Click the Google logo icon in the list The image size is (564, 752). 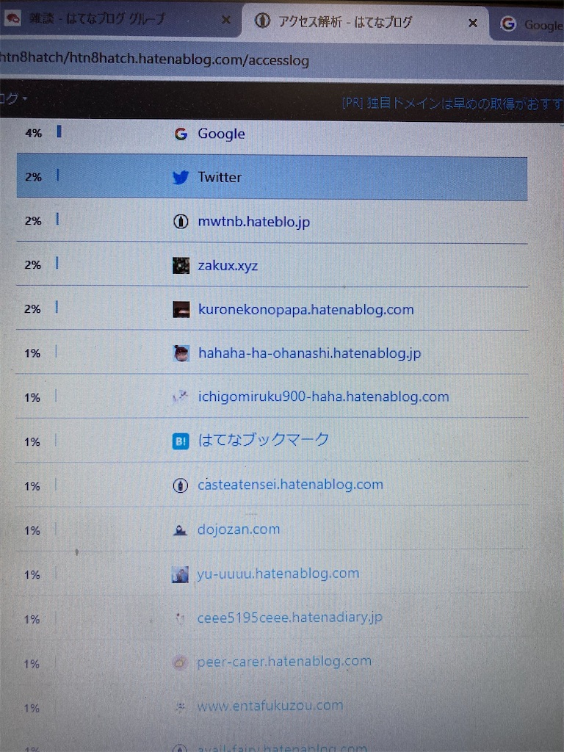tap(181, 134)
